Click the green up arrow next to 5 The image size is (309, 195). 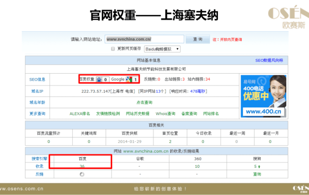pyautogui.click(x=259, y=167)
